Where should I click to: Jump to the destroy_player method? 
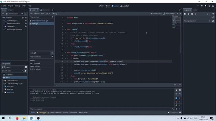[35, 69]
